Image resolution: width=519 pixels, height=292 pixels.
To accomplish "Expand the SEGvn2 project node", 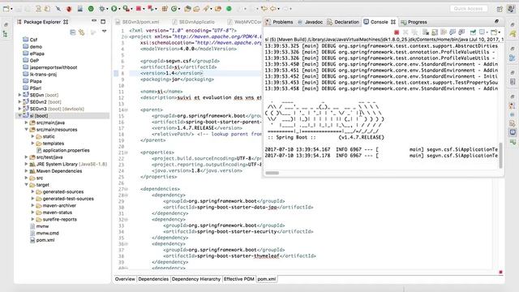I will tap(19, 102).
